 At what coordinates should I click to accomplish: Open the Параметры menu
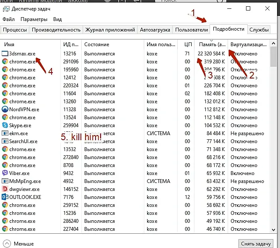coord(34,19)
